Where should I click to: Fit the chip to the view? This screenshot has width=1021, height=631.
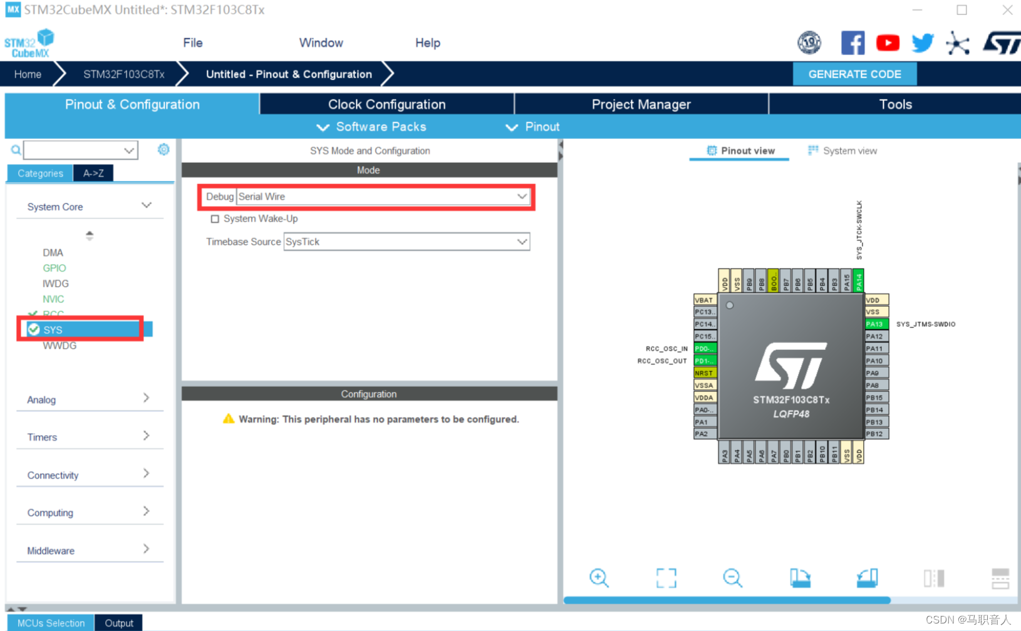[x=666, y=577]
